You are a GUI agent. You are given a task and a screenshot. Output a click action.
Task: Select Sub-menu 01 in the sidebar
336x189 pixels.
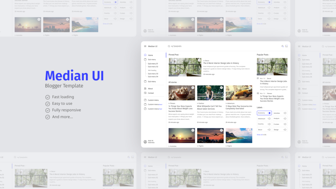click(x=153, y=64)
